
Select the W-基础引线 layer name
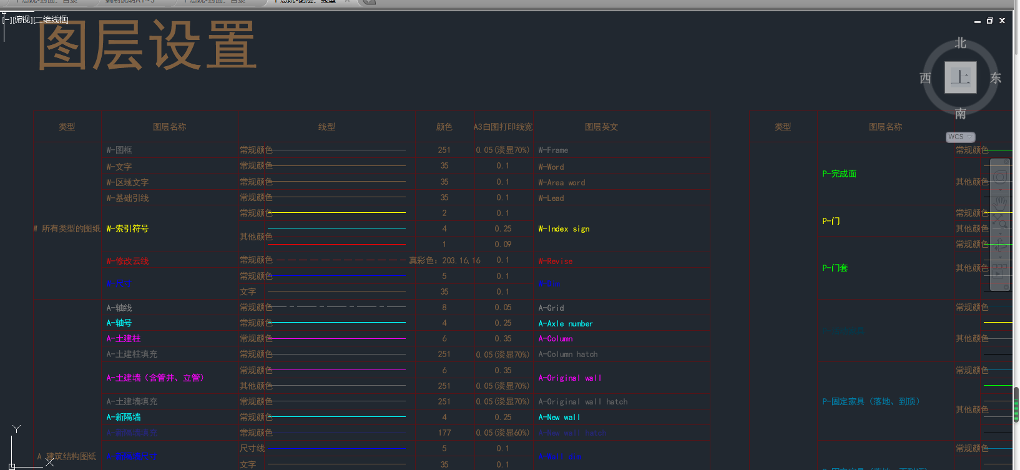click(127, 198)
